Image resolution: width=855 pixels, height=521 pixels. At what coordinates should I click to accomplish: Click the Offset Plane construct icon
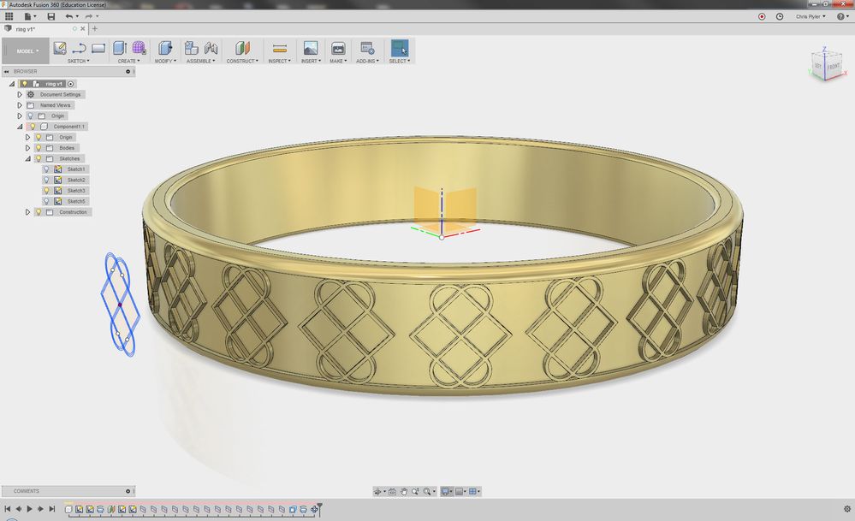(242, 49)
